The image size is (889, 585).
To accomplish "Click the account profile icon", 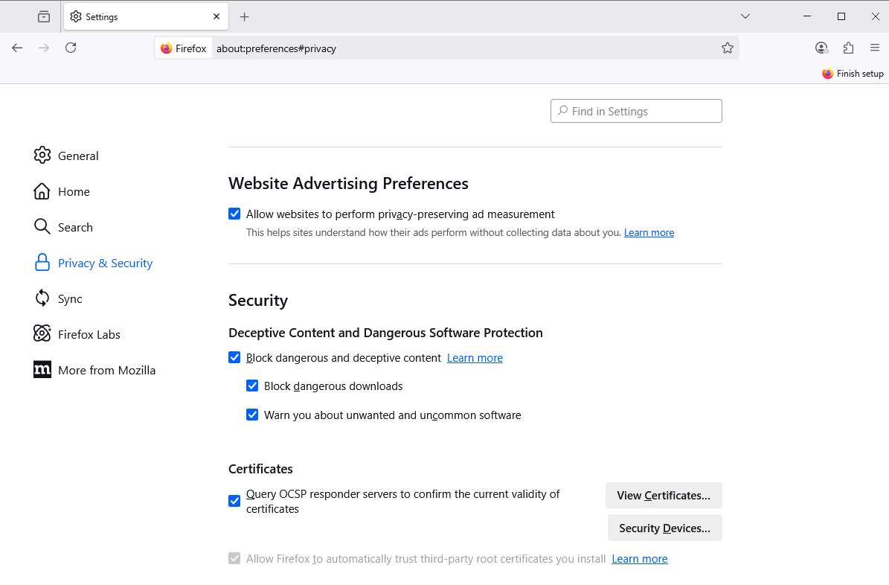I will [821, 47].
